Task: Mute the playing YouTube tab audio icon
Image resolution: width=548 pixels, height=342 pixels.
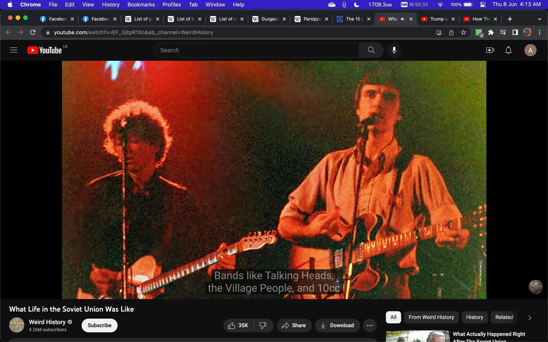Action: pyautogui.click(x=403, y=19)
